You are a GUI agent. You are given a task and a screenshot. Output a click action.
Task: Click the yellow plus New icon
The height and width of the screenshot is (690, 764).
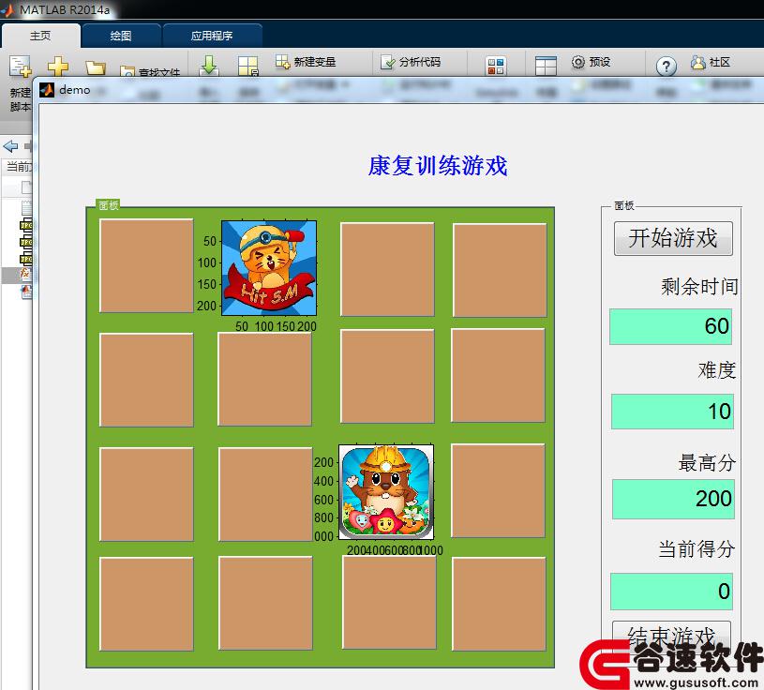[x=58, y=66]
